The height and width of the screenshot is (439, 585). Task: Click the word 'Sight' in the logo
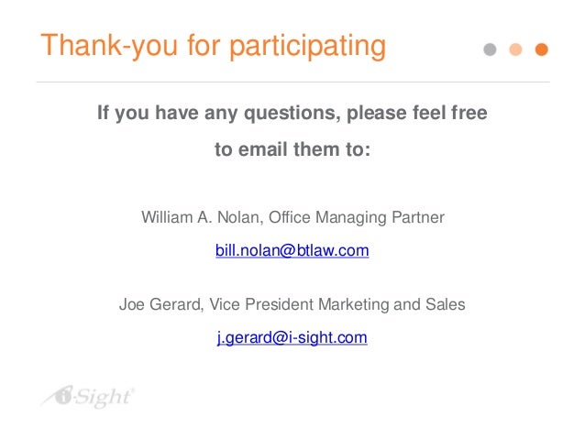105,398
